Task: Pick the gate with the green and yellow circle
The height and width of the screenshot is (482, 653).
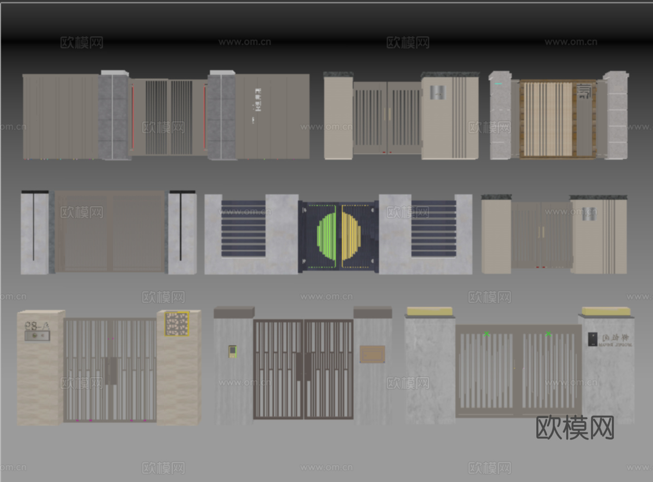Action: [x=338, y=234]
